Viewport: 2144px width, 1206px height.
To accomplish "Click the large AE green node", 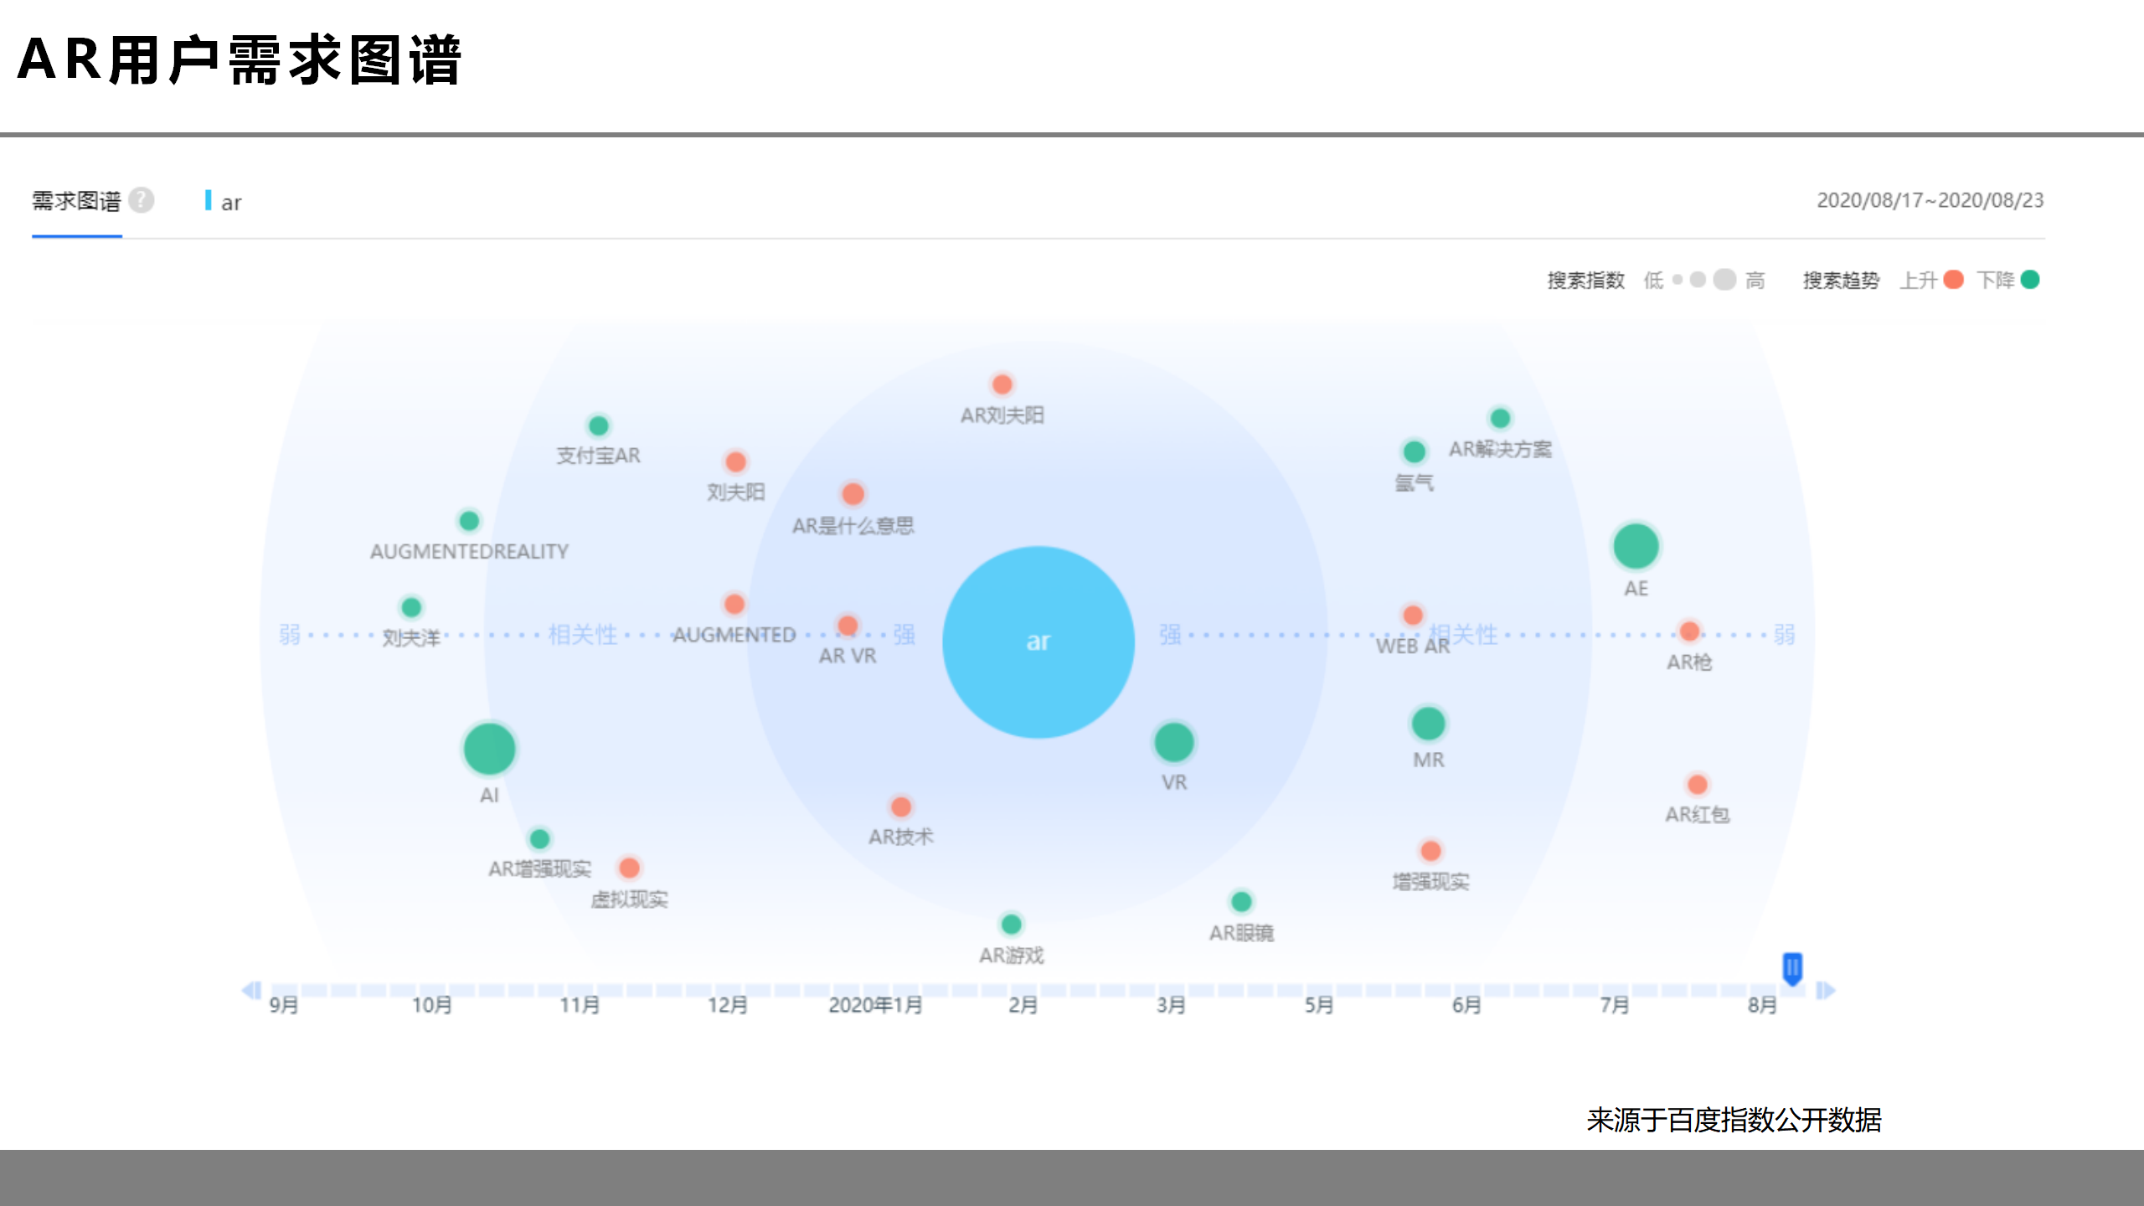I will pyautogui.click(x=1636, y=547).
